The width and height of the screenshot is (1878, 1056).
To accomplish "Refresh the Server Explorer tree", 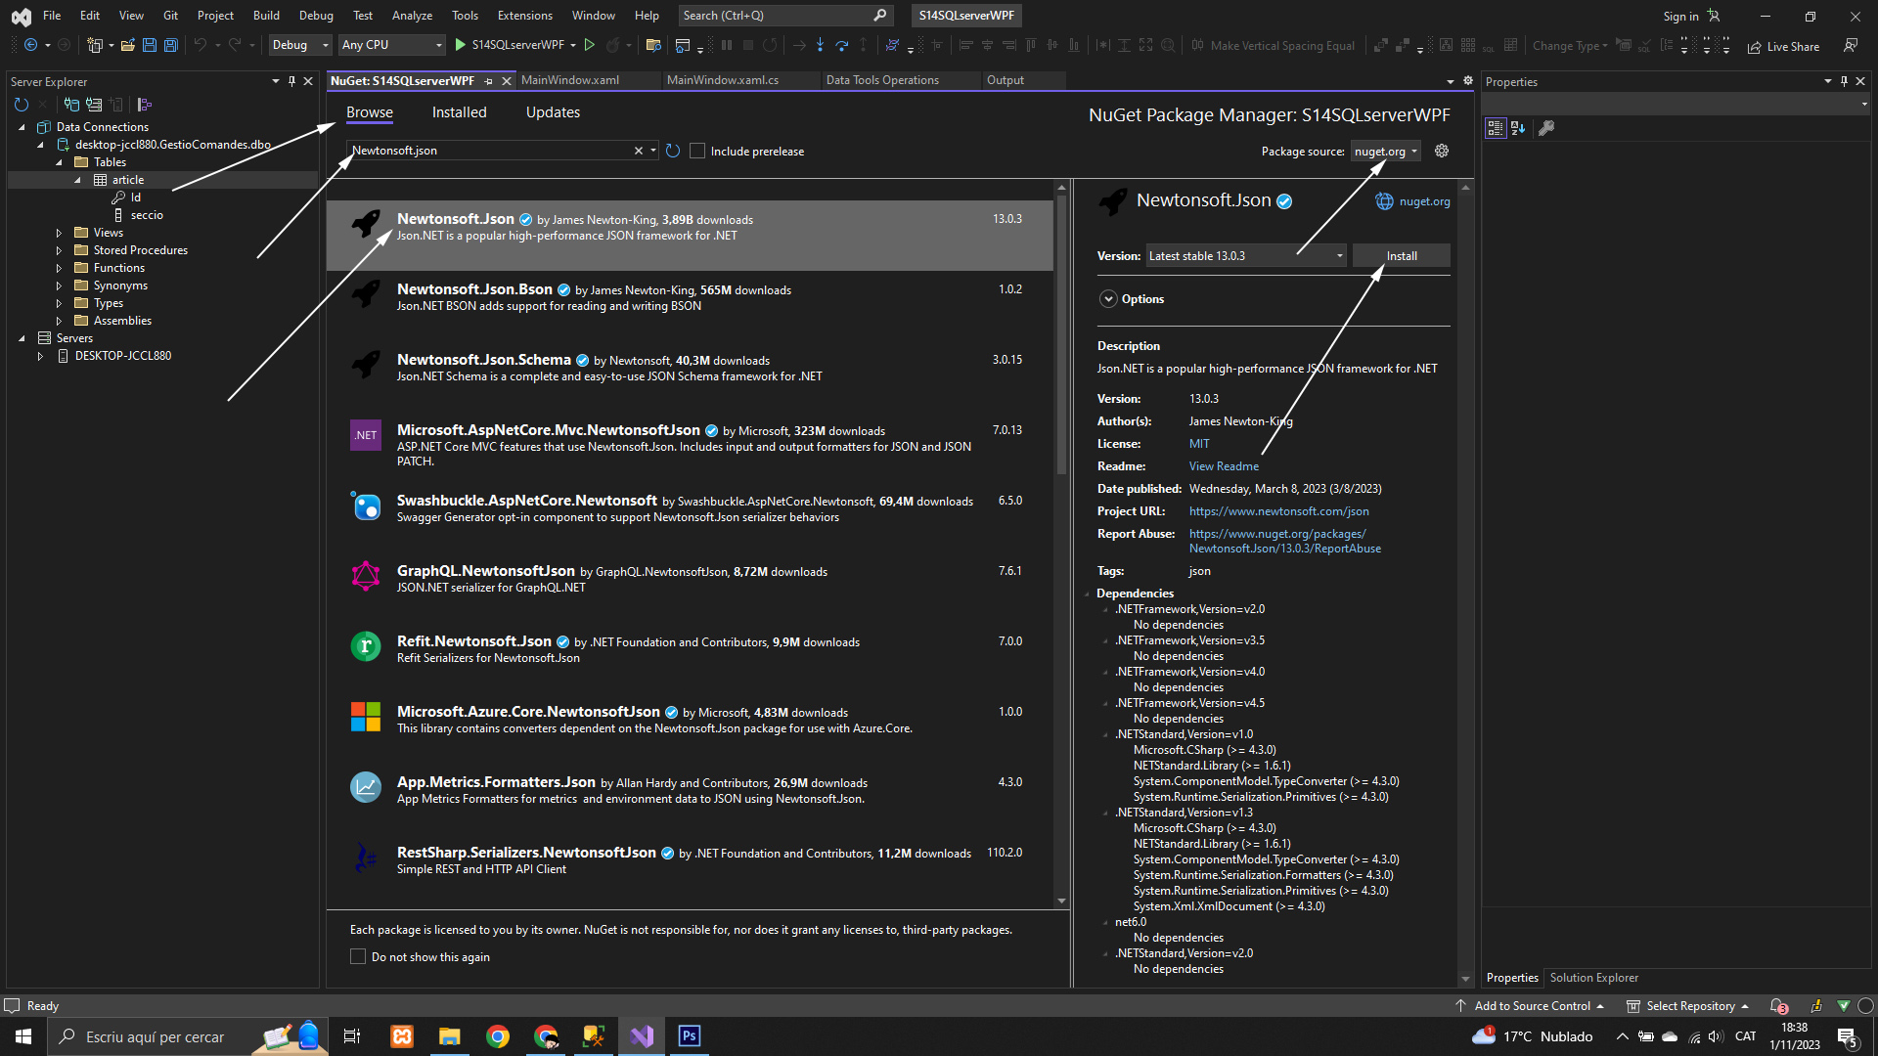I will (22, 105).
